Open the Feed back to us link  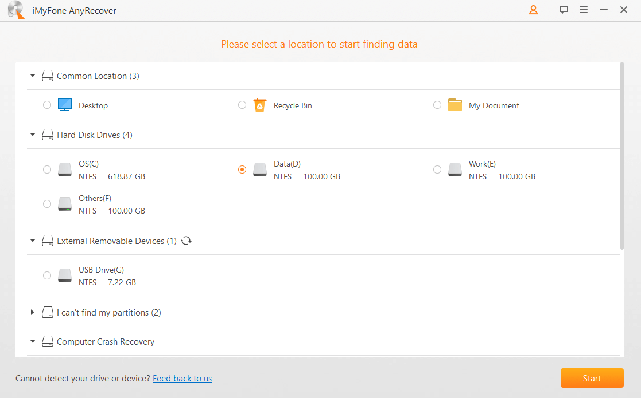182,378
